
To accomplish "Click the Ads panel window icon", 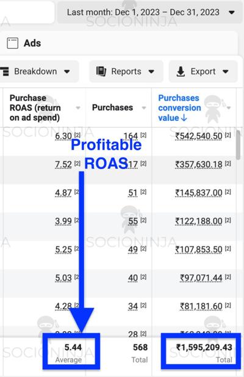I will click(12, 43).
